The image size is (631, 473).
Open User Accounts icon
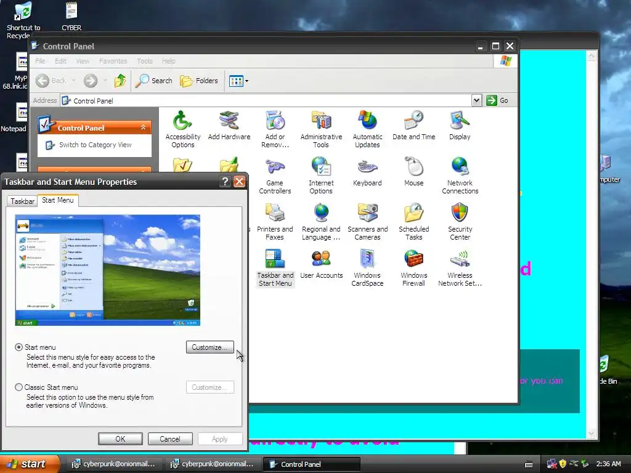click(321, 264)
